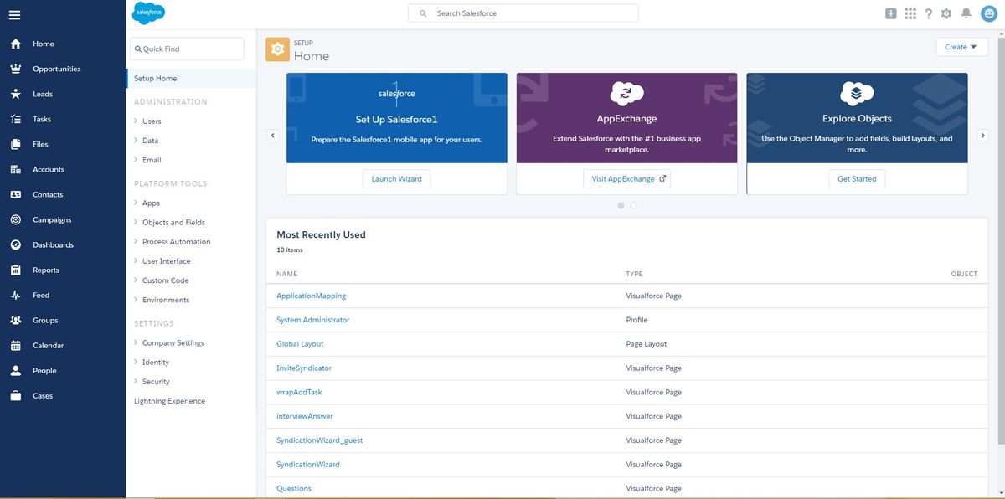Open the Create dropdown menu
The height and width of the screenshot is (499, 1005).
coord(961,47)
